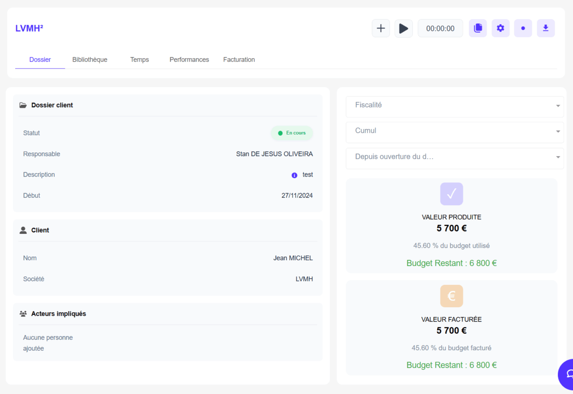The width and height of the screenshot is (573, 394).
Task: Click the info icon next to Description
Action: point(294,174)
